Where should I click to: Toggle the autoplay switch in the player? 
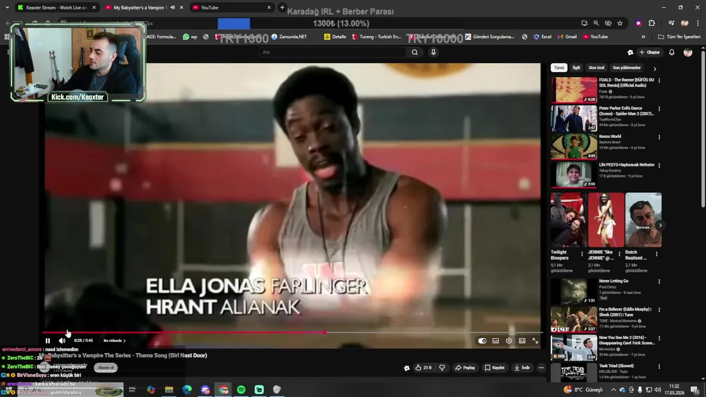coord(482,341)
